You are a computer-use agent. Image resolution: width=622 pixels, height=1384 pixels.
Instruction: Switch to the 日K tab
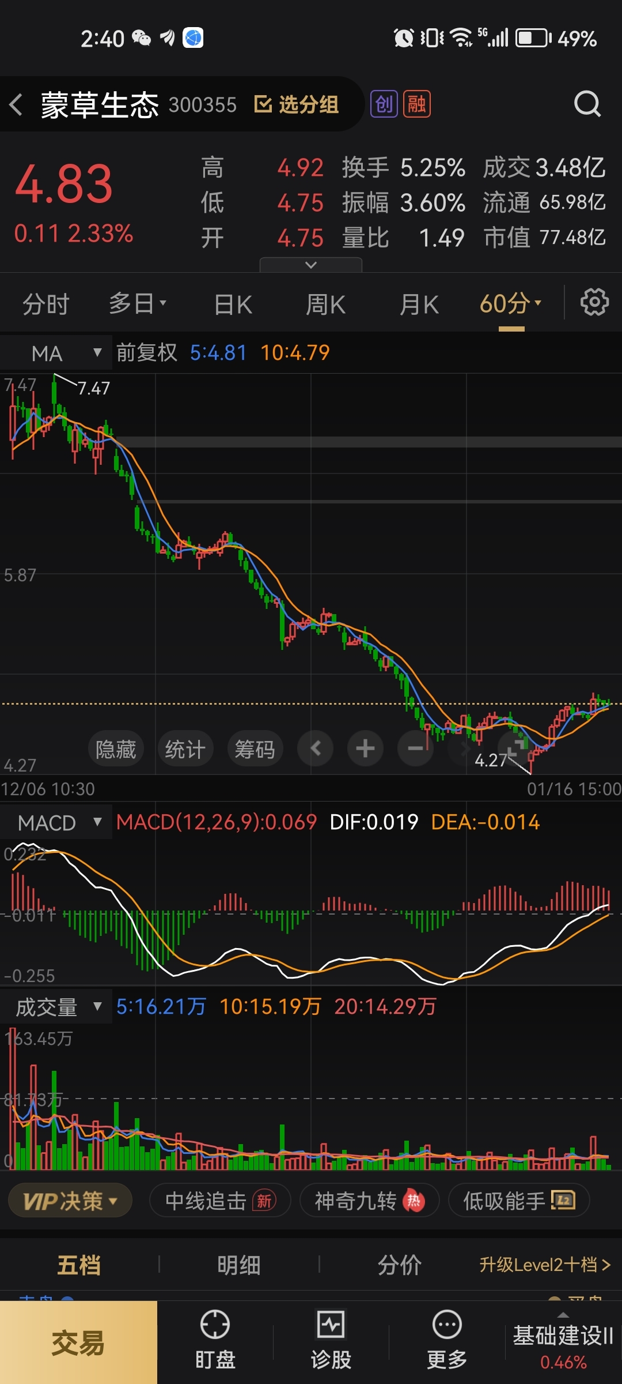point(233,304)
